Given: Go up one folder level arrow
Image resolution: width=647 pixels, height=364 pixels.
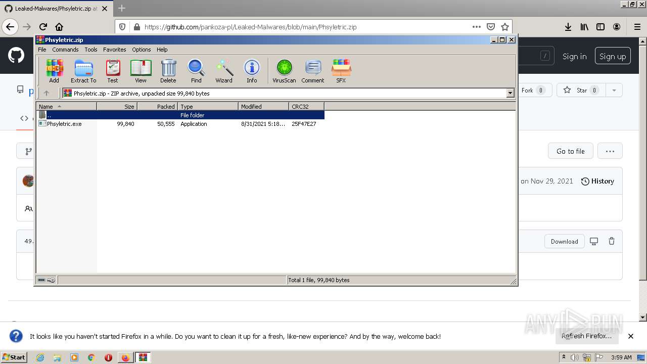Looking at the screenshot, I should coord(47,93).
